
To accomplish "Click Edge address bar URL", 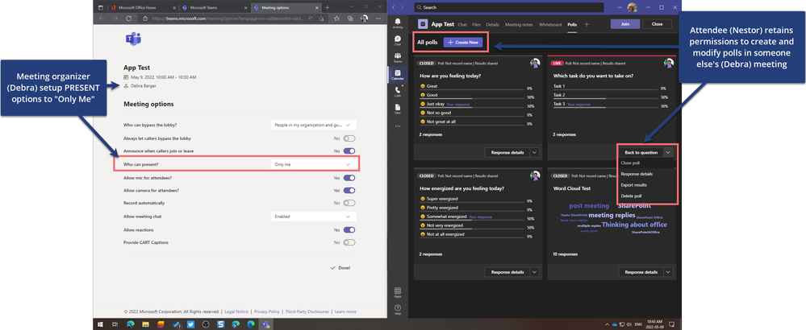I will coord(226,18).
